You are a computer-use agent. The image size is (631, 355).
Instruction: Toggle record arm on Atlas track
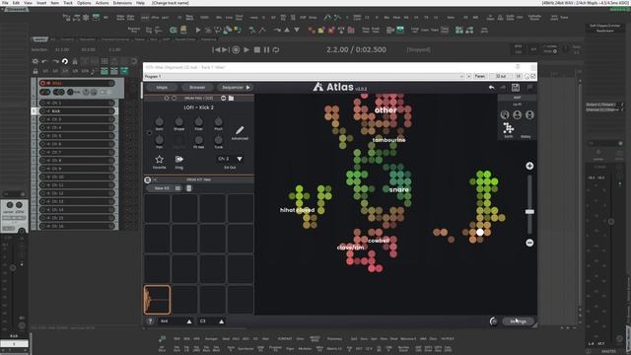[x=42, y=83]
